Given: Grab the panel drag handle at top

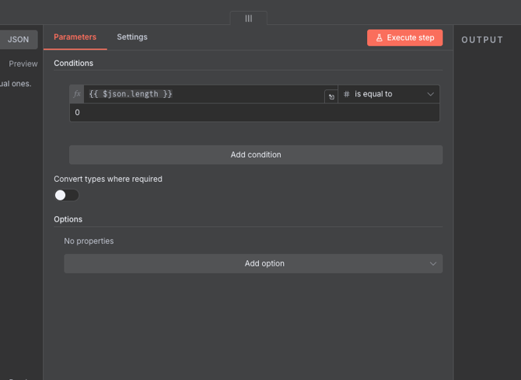Looking at the screenshot, I should 249,18.
